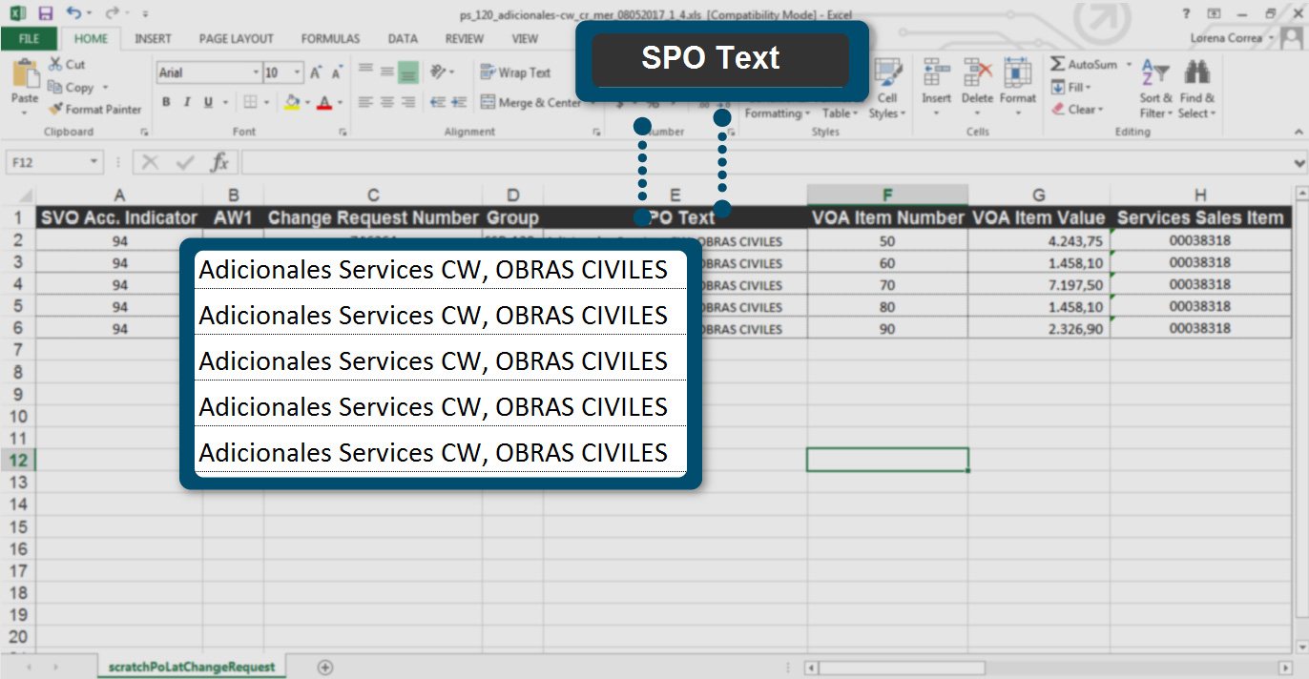The image size is (1309, 679).
Task: Click the Find & Select binoculars icon
Action: tap(1196, 74)
